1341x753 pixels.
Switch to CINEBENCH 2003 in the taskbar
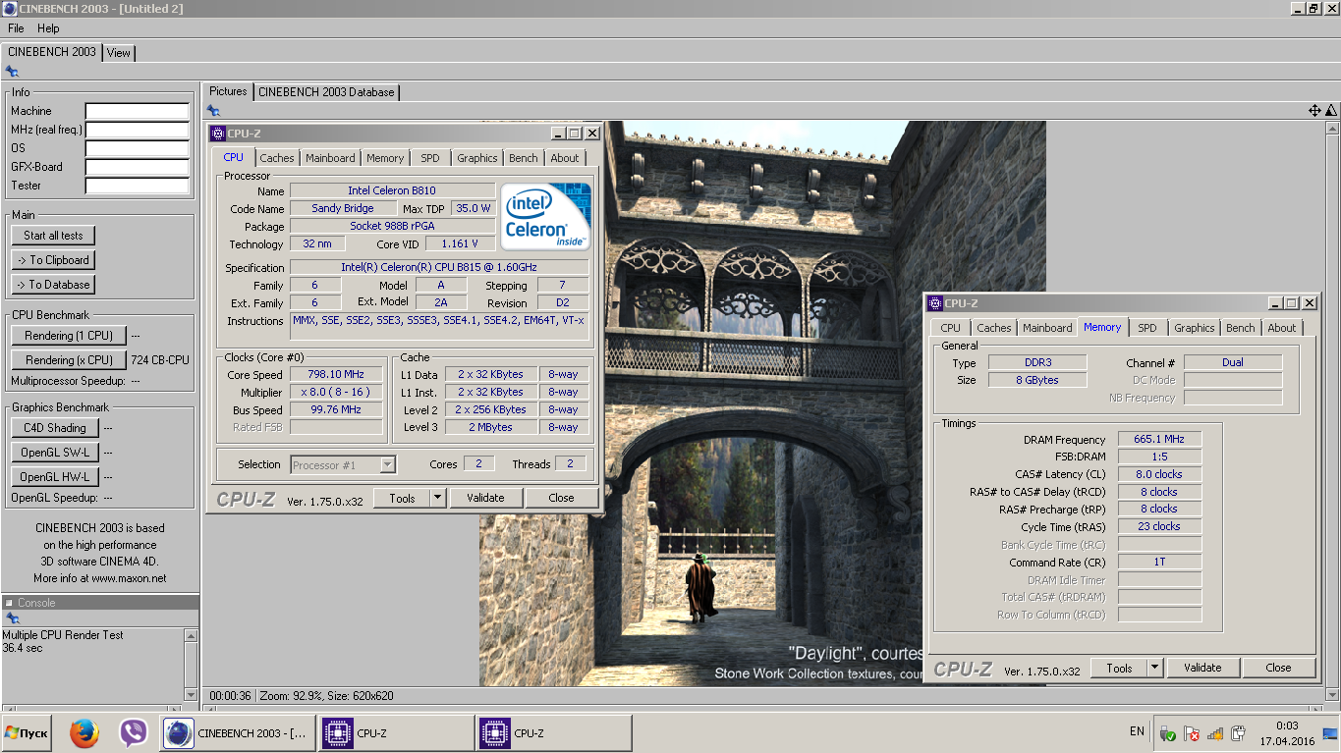point(238,733)
